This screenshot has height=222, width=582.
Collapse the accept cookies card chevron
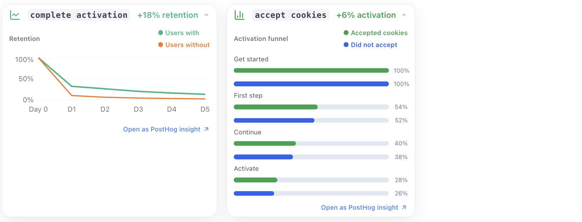[404, 15]
